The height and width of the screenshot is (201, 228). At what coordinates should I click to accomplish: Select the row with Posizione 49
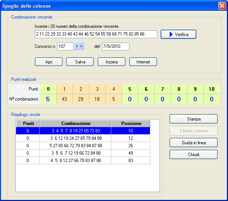coord(83,153)
